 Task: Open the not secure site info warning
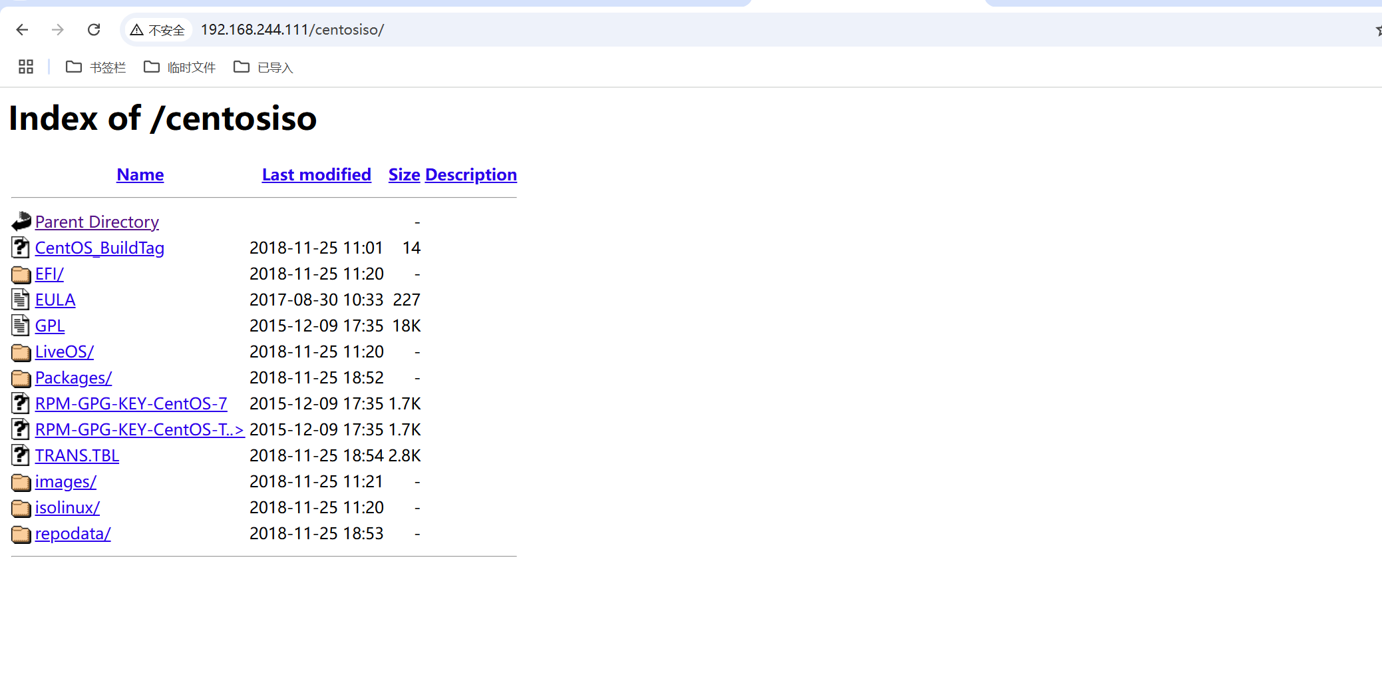click(158, 30)
